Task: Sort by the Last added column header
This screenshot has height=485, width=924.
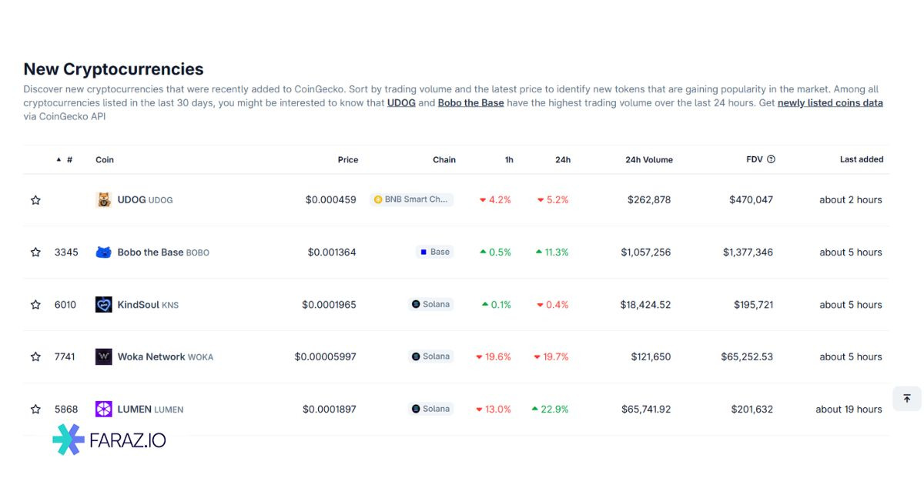Action: pyautogui.click(x=861, y=159)
